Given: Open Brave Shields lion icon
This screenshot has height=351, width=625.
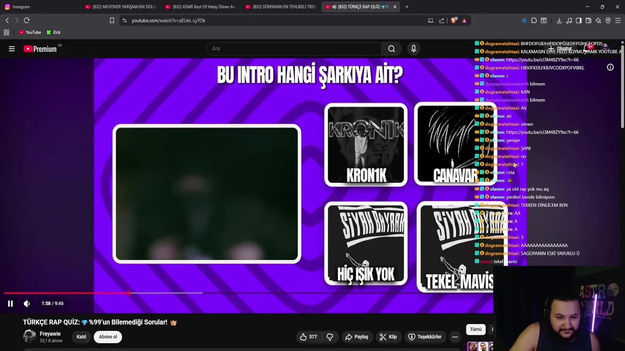Looking at the screenshot, I should click(455, 20).
